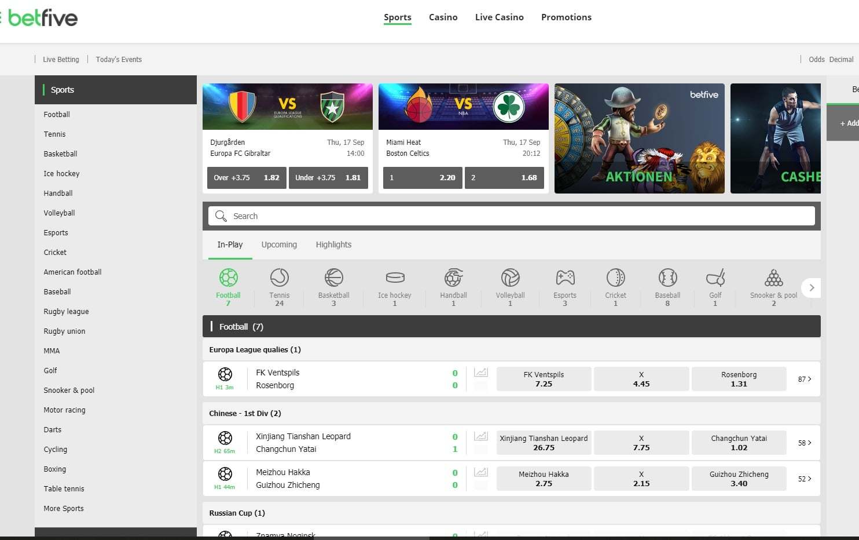Screen dimensions: 859x540
Task: Open Motor racing in sidebar
Action: tap(64, 410)
